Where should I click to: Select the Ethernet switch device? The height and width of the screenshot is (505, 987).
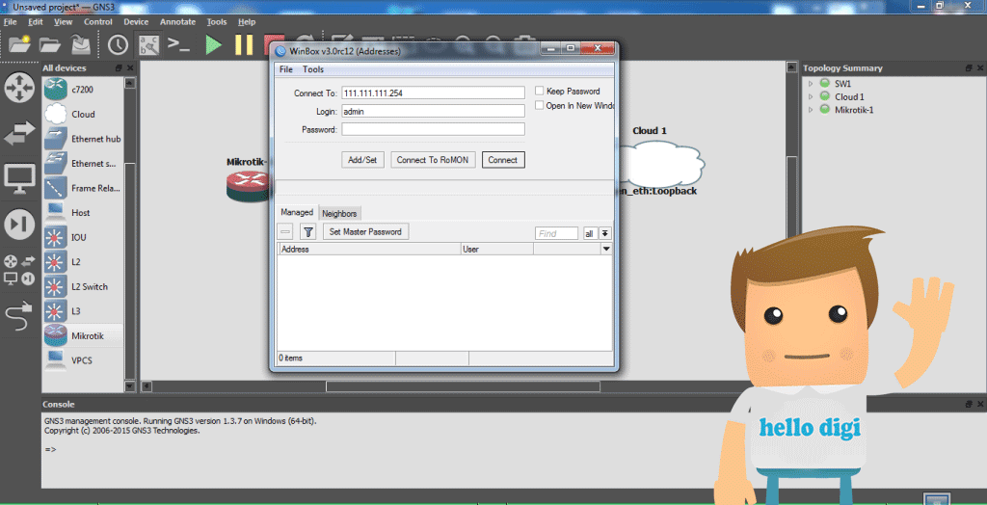point(83,163)
